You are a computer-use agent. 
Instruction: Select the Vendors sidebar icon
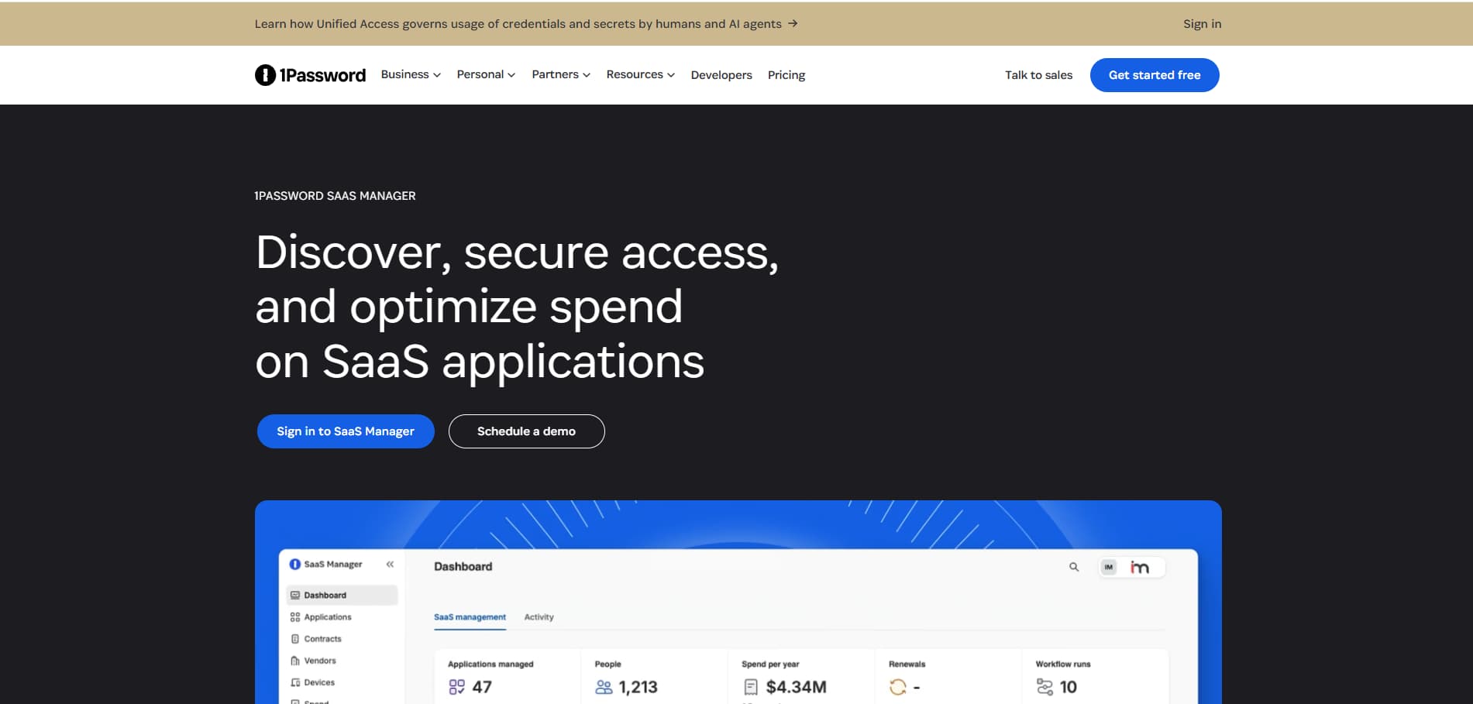coord(295,660)
